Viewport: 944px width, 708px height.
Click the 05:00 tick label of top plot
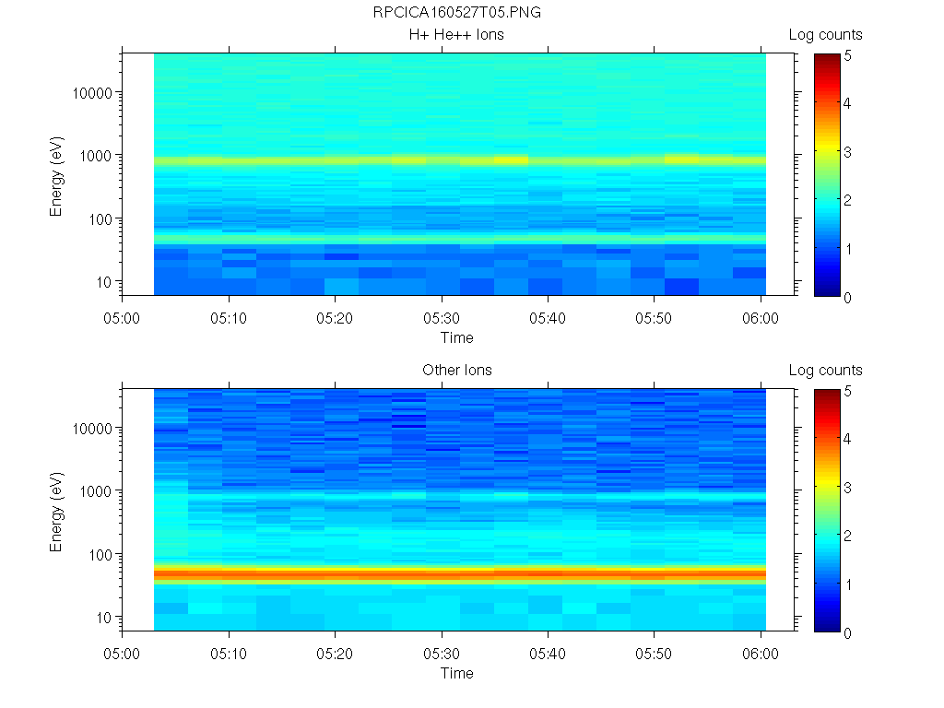point(122,318)
